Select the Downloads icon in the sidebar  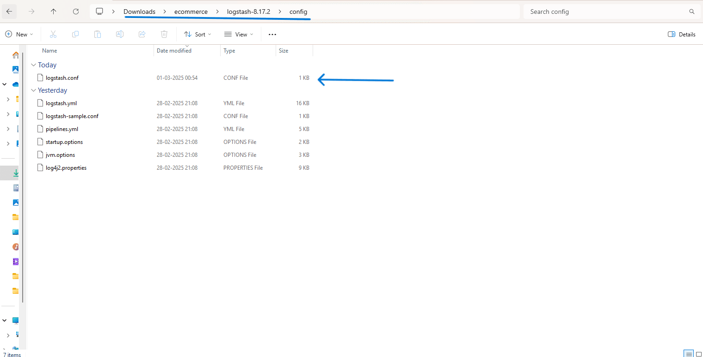16,173
